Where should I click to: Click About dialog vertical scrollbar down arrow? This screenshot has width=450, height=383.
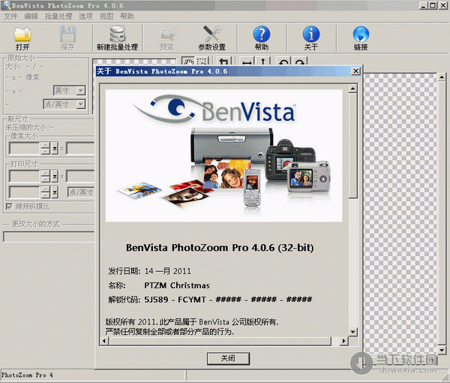[x=352, y=332]
